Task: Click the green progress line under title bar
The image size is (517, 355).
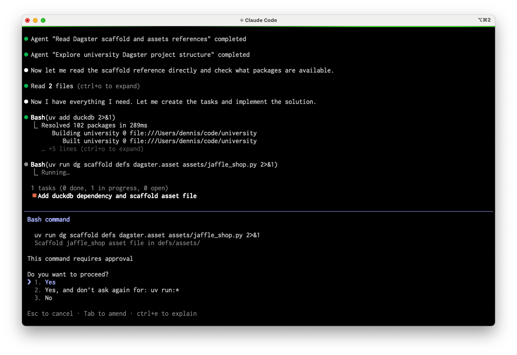Action: 258,26
